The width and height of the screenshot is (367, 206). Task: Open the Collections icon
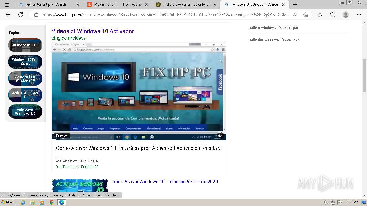[x=333, y=15]
